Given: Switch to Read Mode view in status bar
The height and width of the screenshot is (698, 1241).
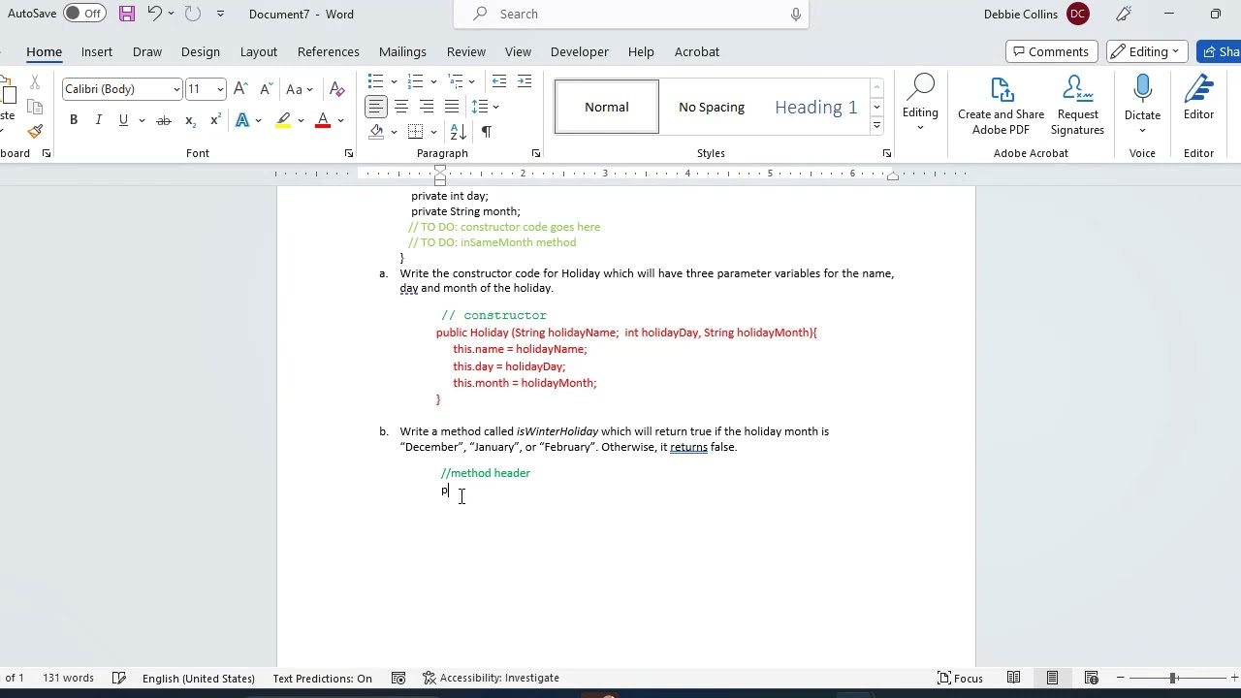Looking at the screenshot, I should [x=1013, y=678].
